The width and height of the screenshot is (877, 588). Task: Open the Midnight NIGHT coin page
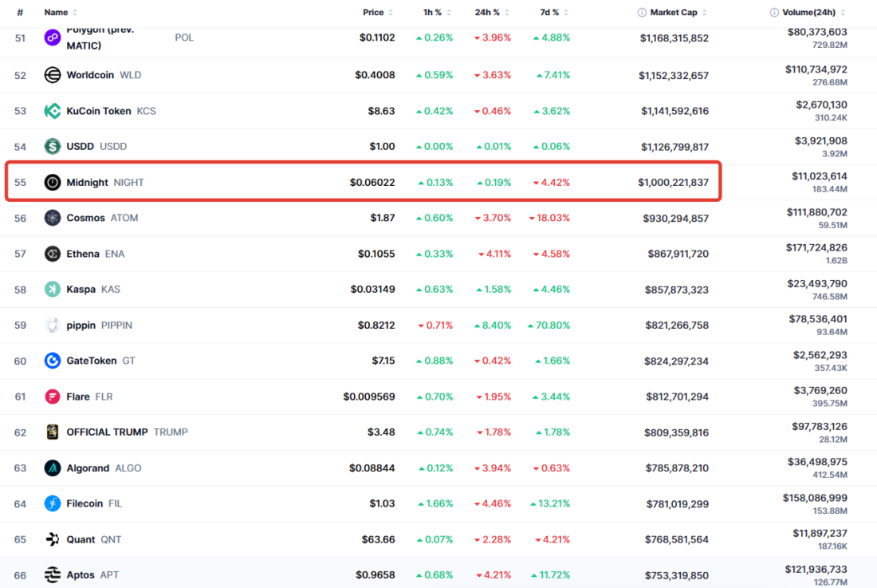tap(87, 183)
